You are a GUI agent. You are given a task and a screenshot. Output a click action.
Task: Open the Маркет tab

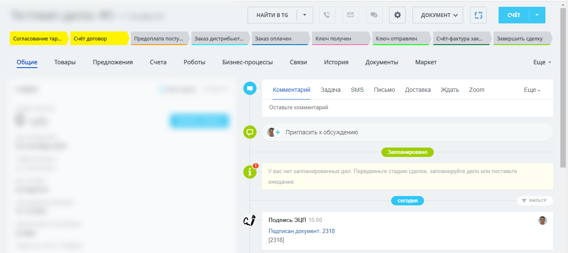point(426,62)
